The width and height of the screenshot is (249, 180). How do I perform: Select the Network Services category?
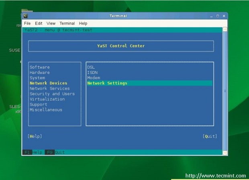(50, 88)
